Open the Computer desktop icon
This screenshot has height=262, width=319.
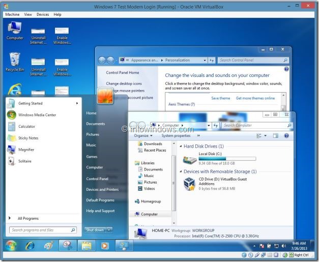coord(15,31)
